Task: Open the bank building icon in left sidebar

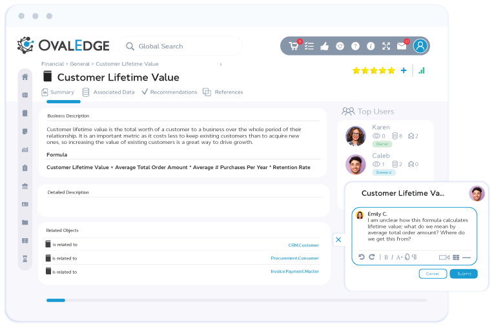Action: click(x=25, y=186)
